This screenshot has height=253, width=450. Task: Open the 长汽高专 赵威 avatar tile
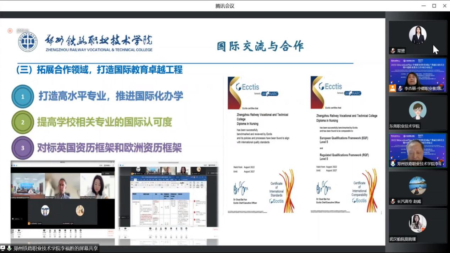[x=417, y=186]
